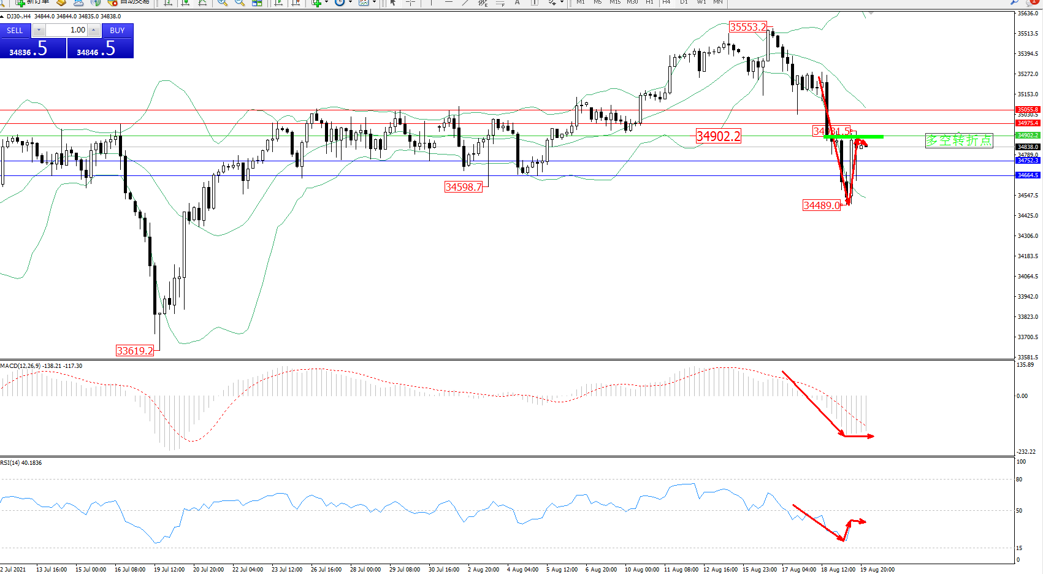Click the gray chart shift triangle marker
1043x574 pixels.
pyautogui.click(x=871, y=13)
